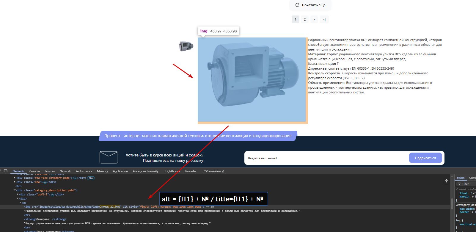Image resolution: width=476 pixels, height=232 pixels.
Task: Click the Класс изоляции: F text line
Action: click(323, 64)
